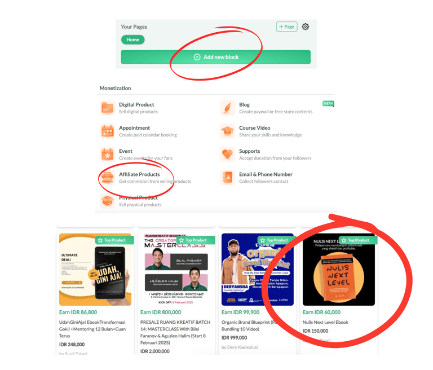Select the Creator Masterclass product image
The width and height of the screenshot is (433, 370).
click(x=176, y=270)
